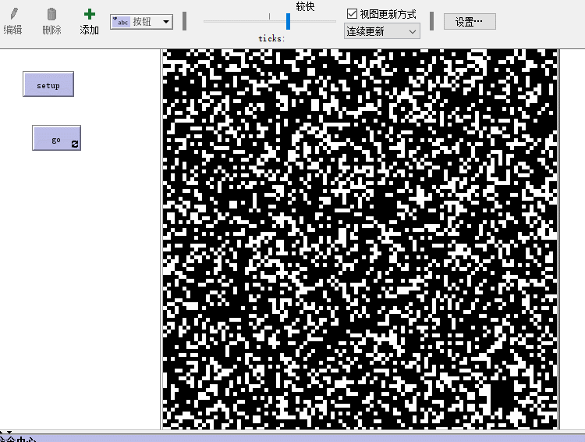This screenshot has width=585, height=442.
Task: Click the black-and-white patch world view
Action: (x=360, y=239)
